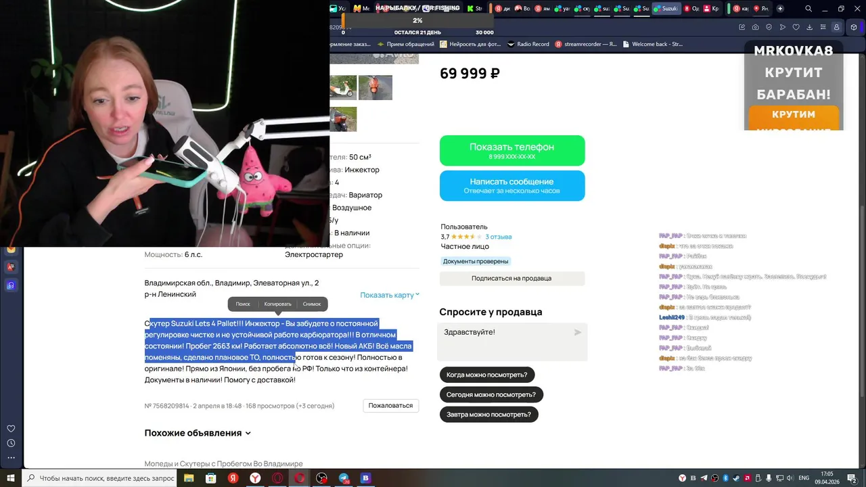Click the Показать телефон green button
Screen dimensions: 866x487
(x=512, y=150)
